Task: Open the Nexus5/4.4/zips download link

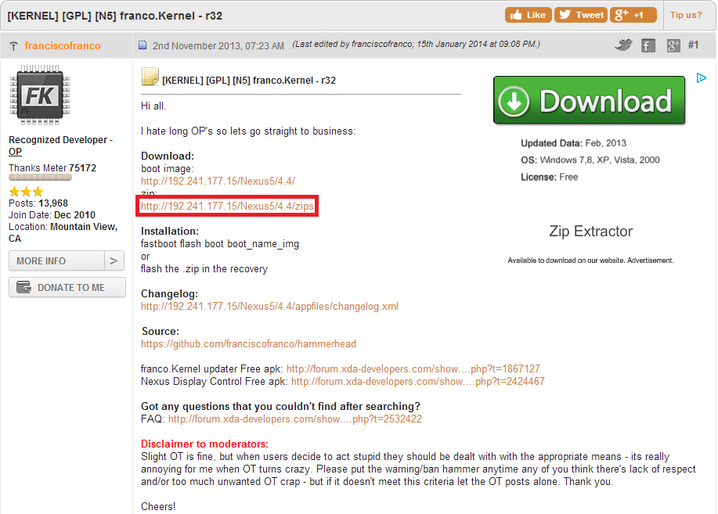Action: click(x=227, y=207)
